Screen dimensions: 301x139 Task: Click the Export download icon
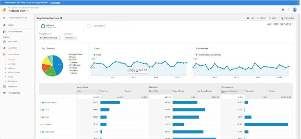pyautogui.click(x=258, y=18)
